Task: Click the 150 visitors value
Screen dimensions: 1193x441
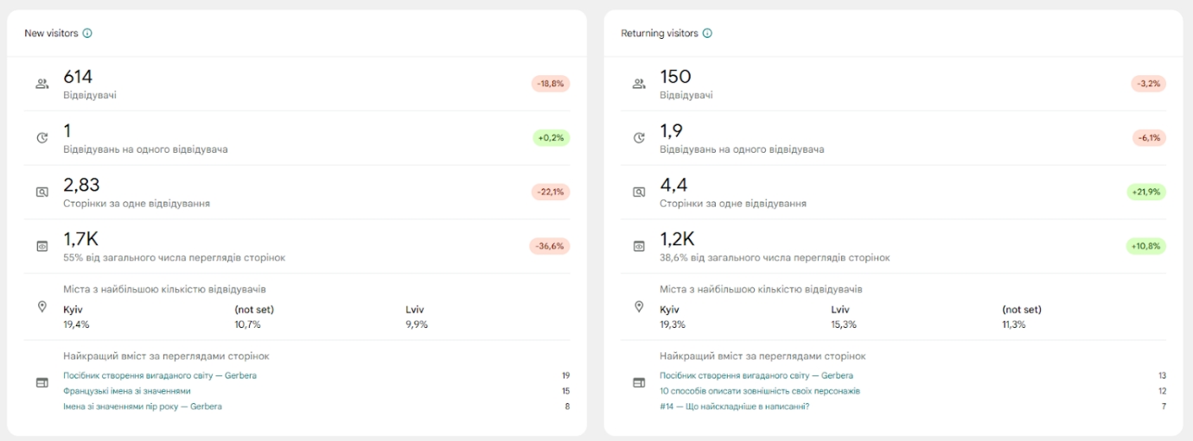Action: click(675, 77)
